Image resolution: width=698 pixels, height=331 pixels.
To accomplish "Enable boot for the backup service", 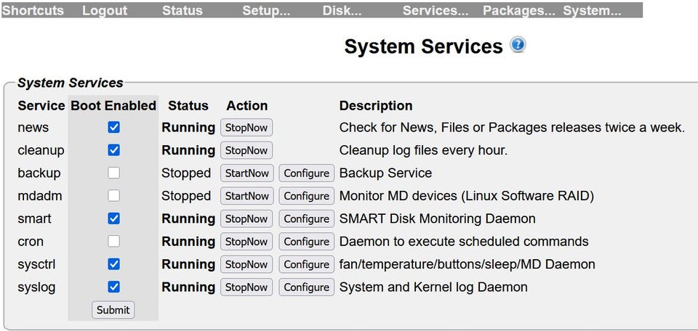I will (x=113, y=173).
